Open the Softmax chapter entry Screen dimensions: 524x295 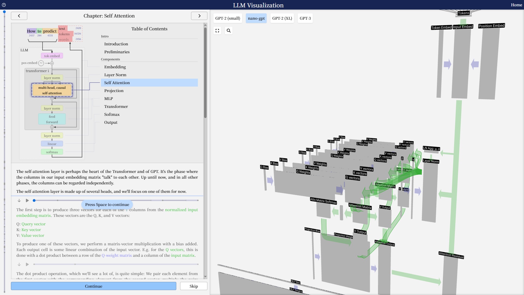pos(112,114)
